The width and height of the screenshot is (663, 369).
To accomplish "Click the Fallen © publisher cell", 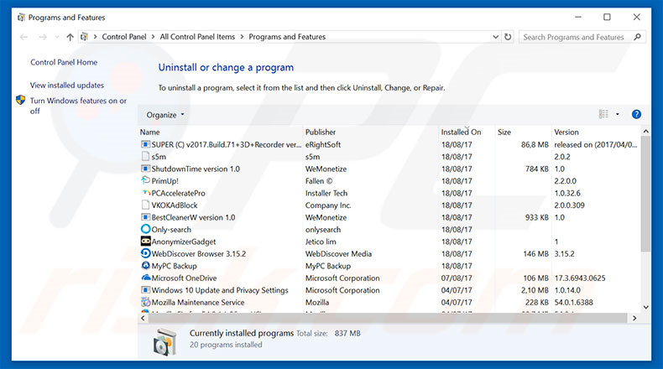I will [x=318, y=181].
